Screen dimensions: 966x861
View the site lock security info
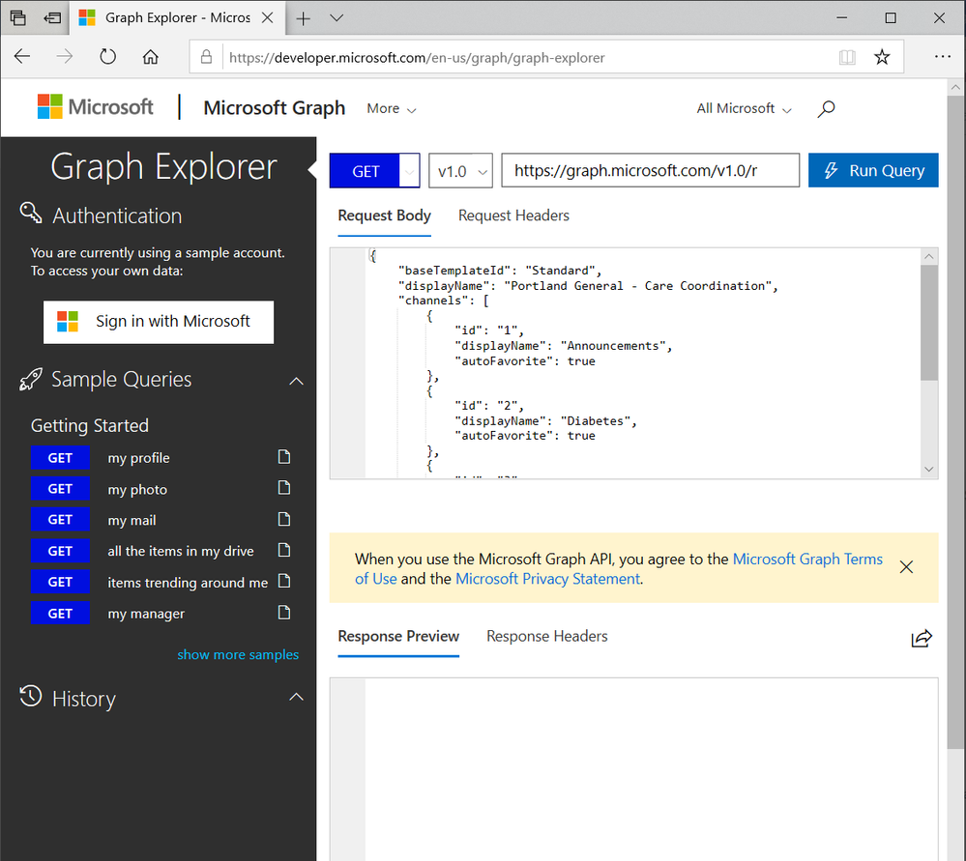[206, 57]
